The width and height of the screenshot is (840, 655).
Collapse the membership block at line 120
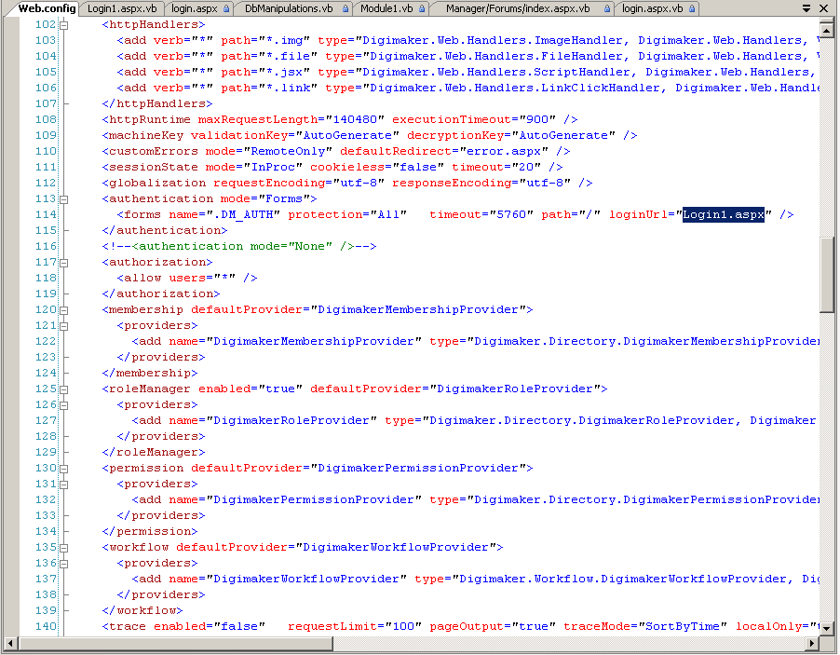point(63,310)
